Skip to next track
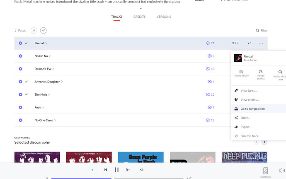 pyautogui.click(x=128, y=170)
